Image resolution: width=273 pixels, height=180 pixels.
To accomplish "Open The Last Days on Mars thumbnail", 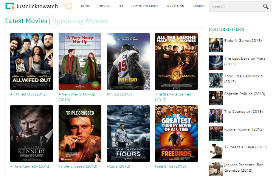I will point(216,63).
